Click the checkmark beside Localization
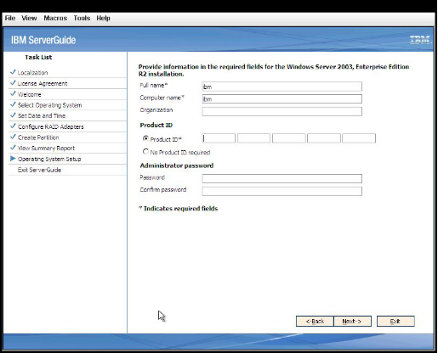This screenshot has height=353, width=438. 13,72
